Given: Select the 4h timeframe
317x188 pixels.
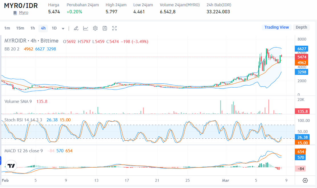Looking at the screenshot, I should tap(43, 28).
